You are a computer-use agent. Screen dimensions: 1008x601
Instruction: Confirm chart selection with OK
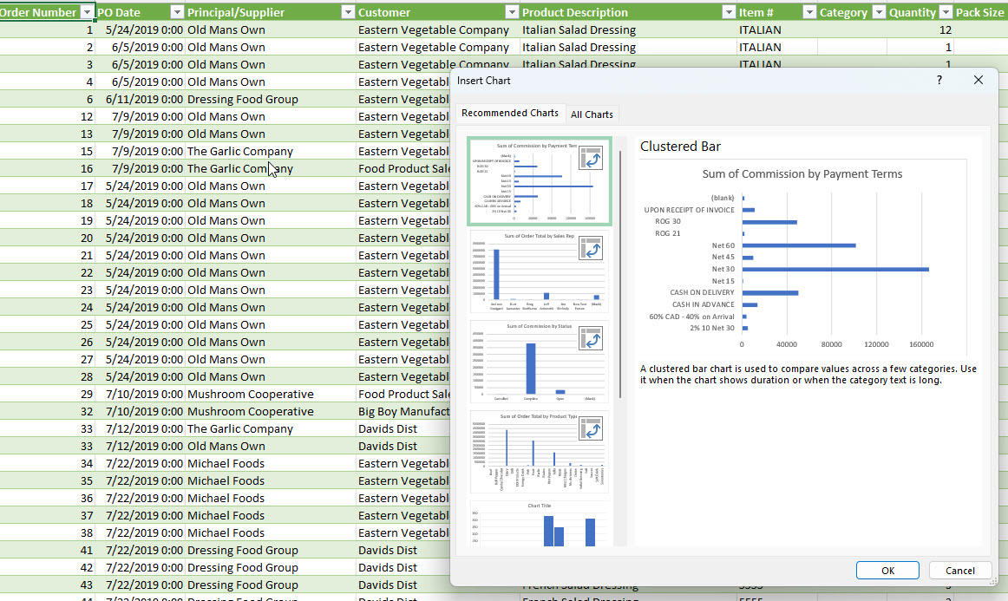887,571
